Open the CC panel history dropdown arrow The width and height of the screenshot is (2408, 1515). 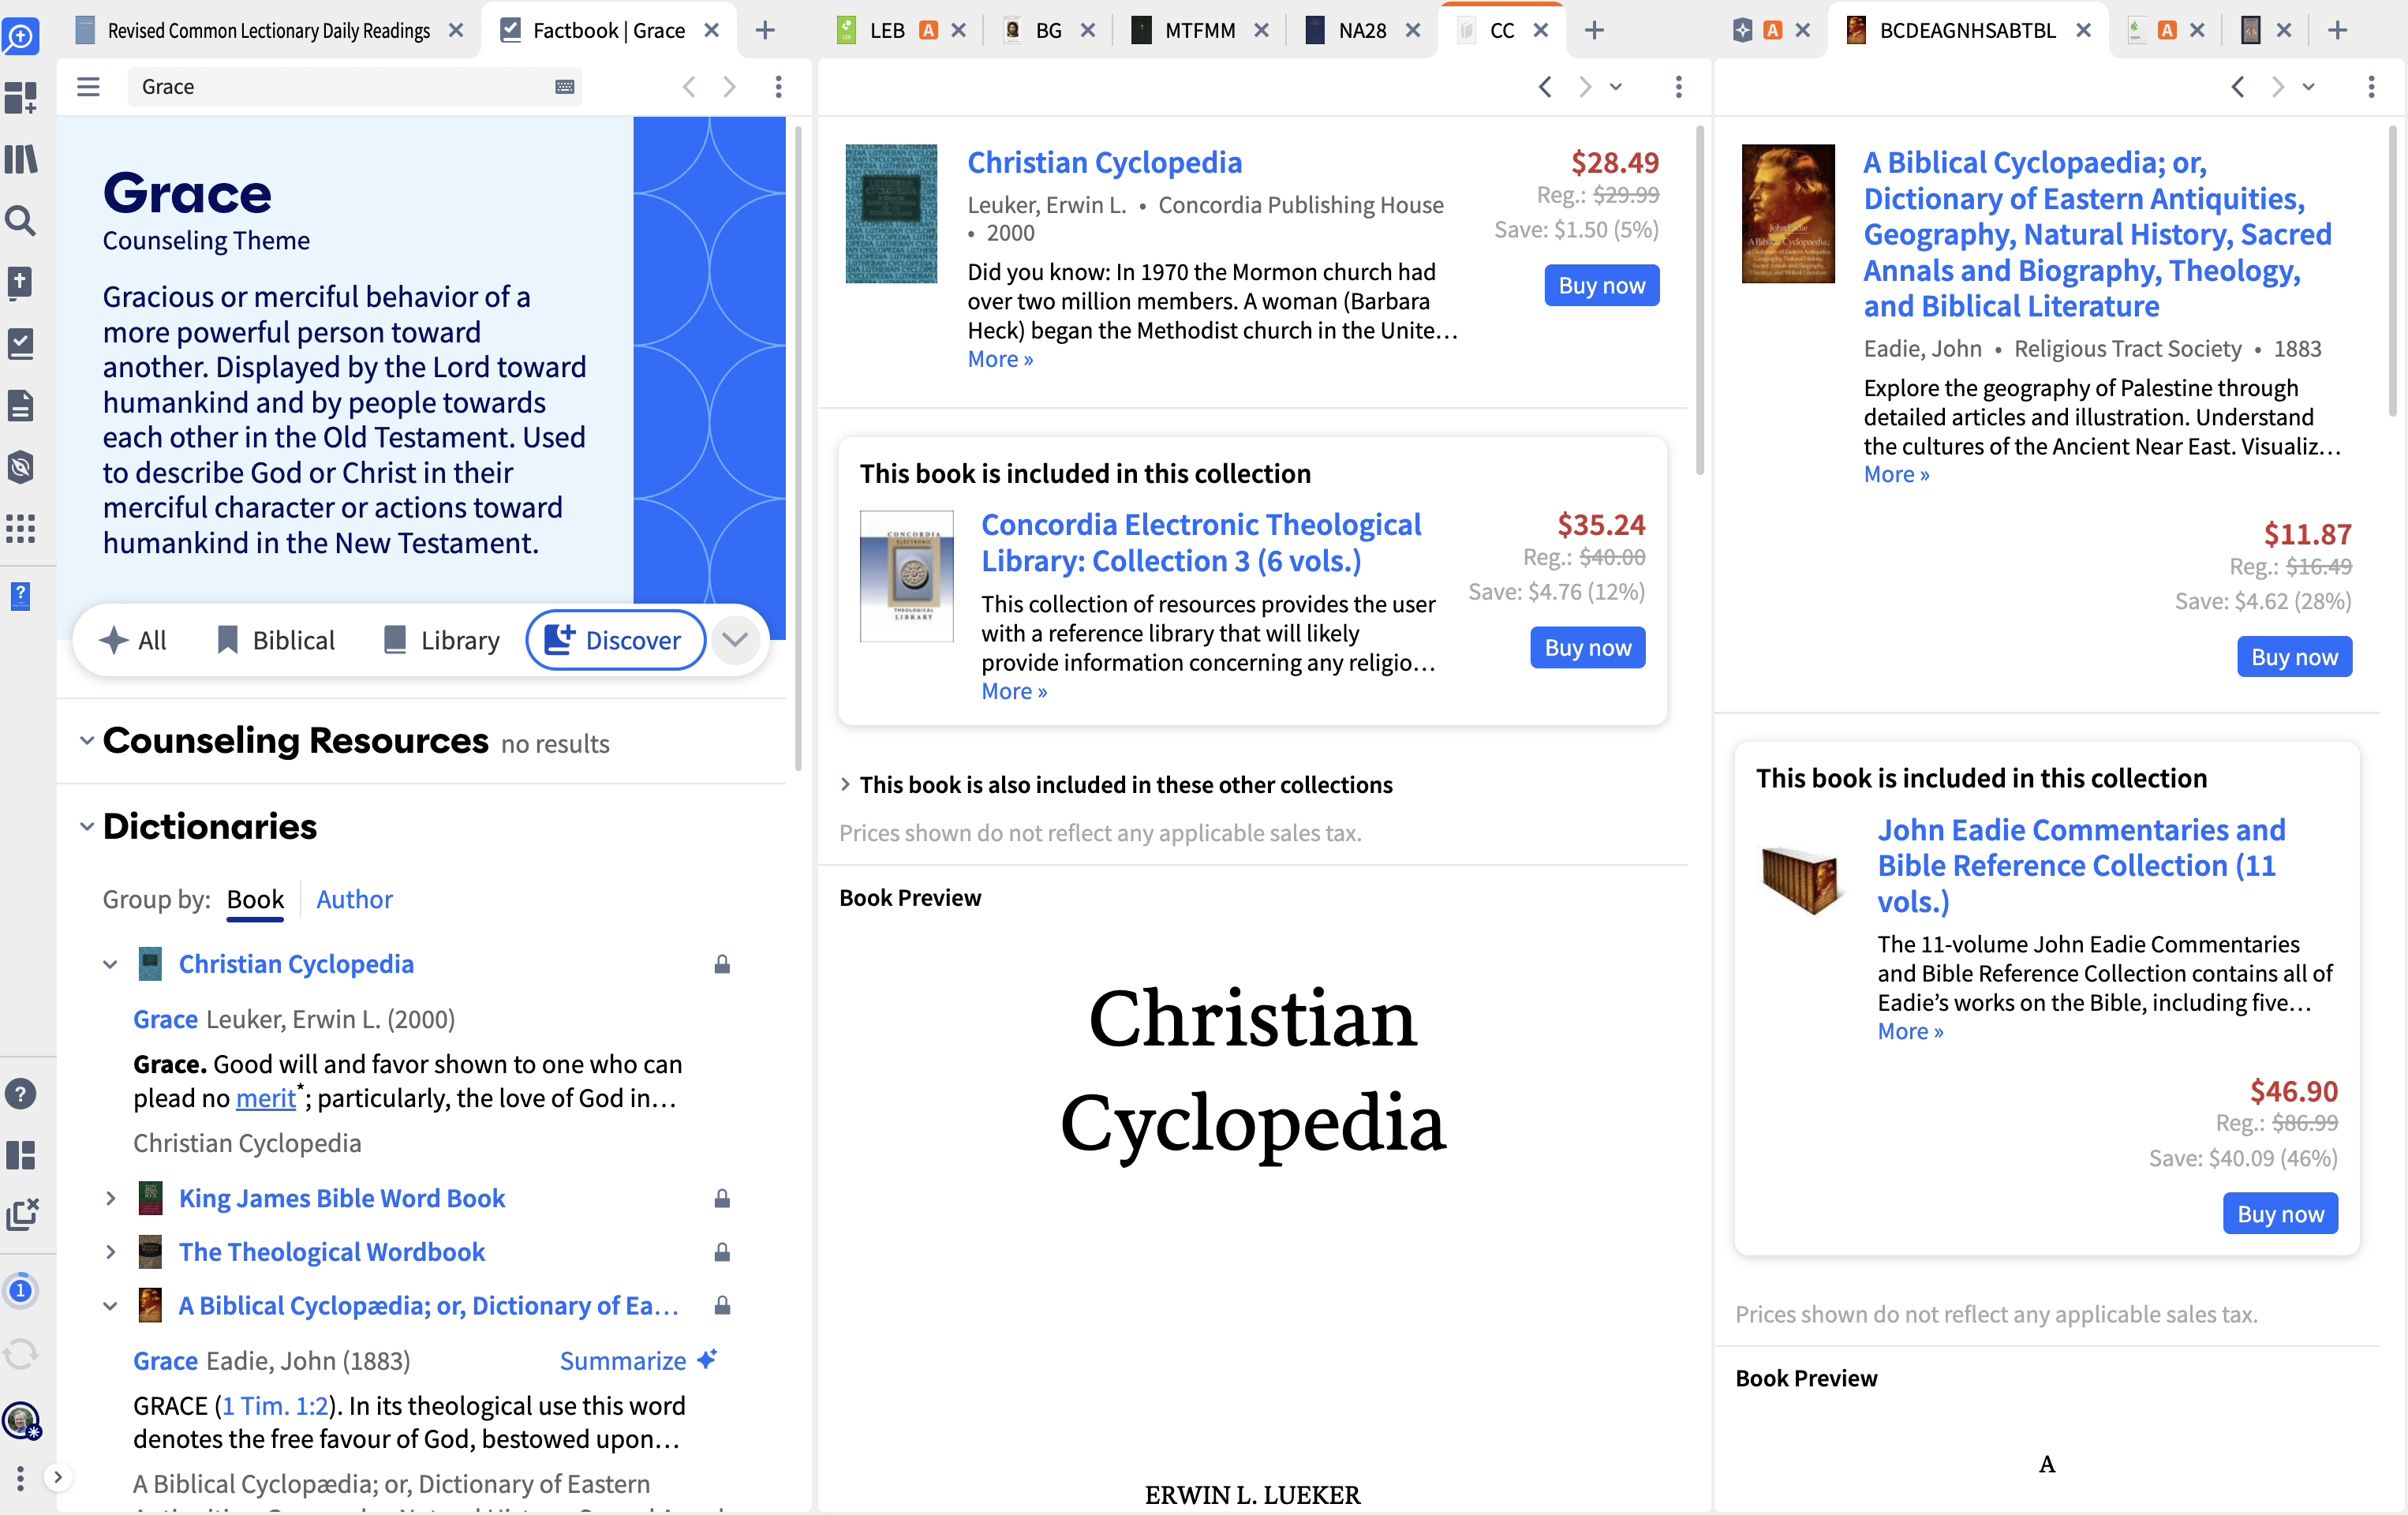click(1616, 87)
